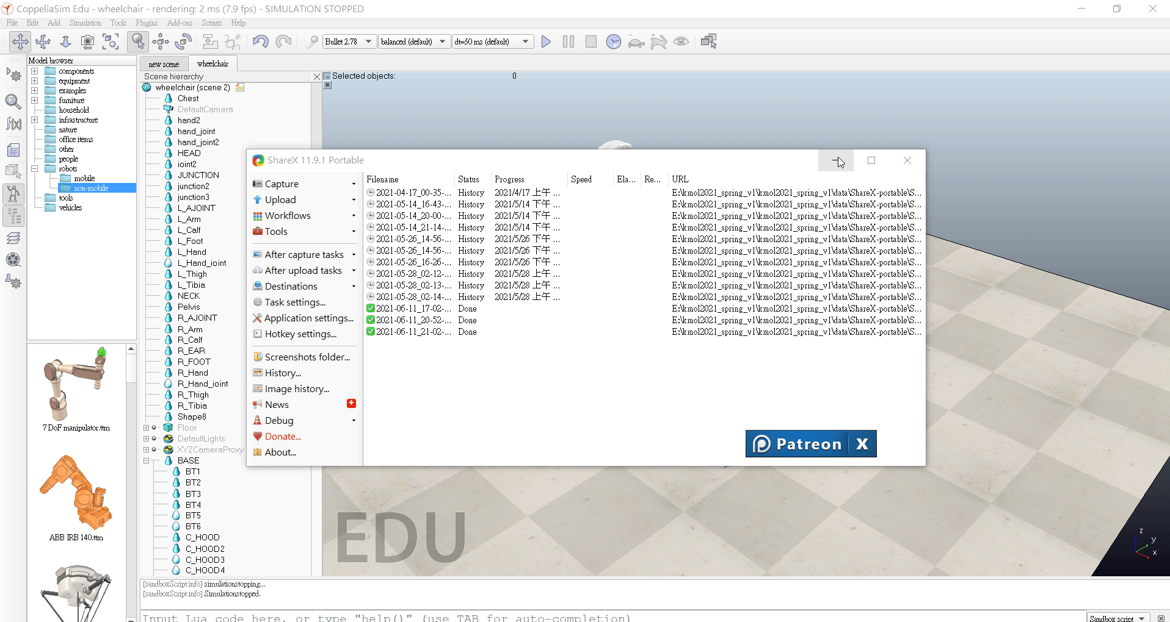
Task: Open Screenshots folder... in ShareX
Action: pyautogui.click(x=304, y=357)
